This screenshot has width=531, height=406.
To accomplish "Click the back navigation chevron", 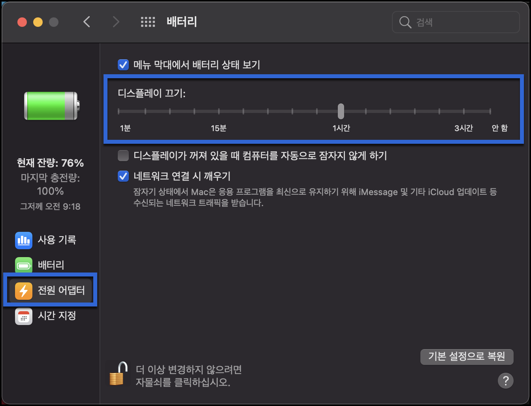I will [87, 22].
